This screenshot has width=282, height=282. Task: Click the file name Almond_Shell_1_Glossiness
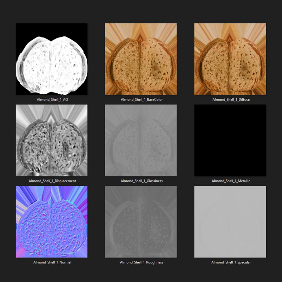coord(142,181)
